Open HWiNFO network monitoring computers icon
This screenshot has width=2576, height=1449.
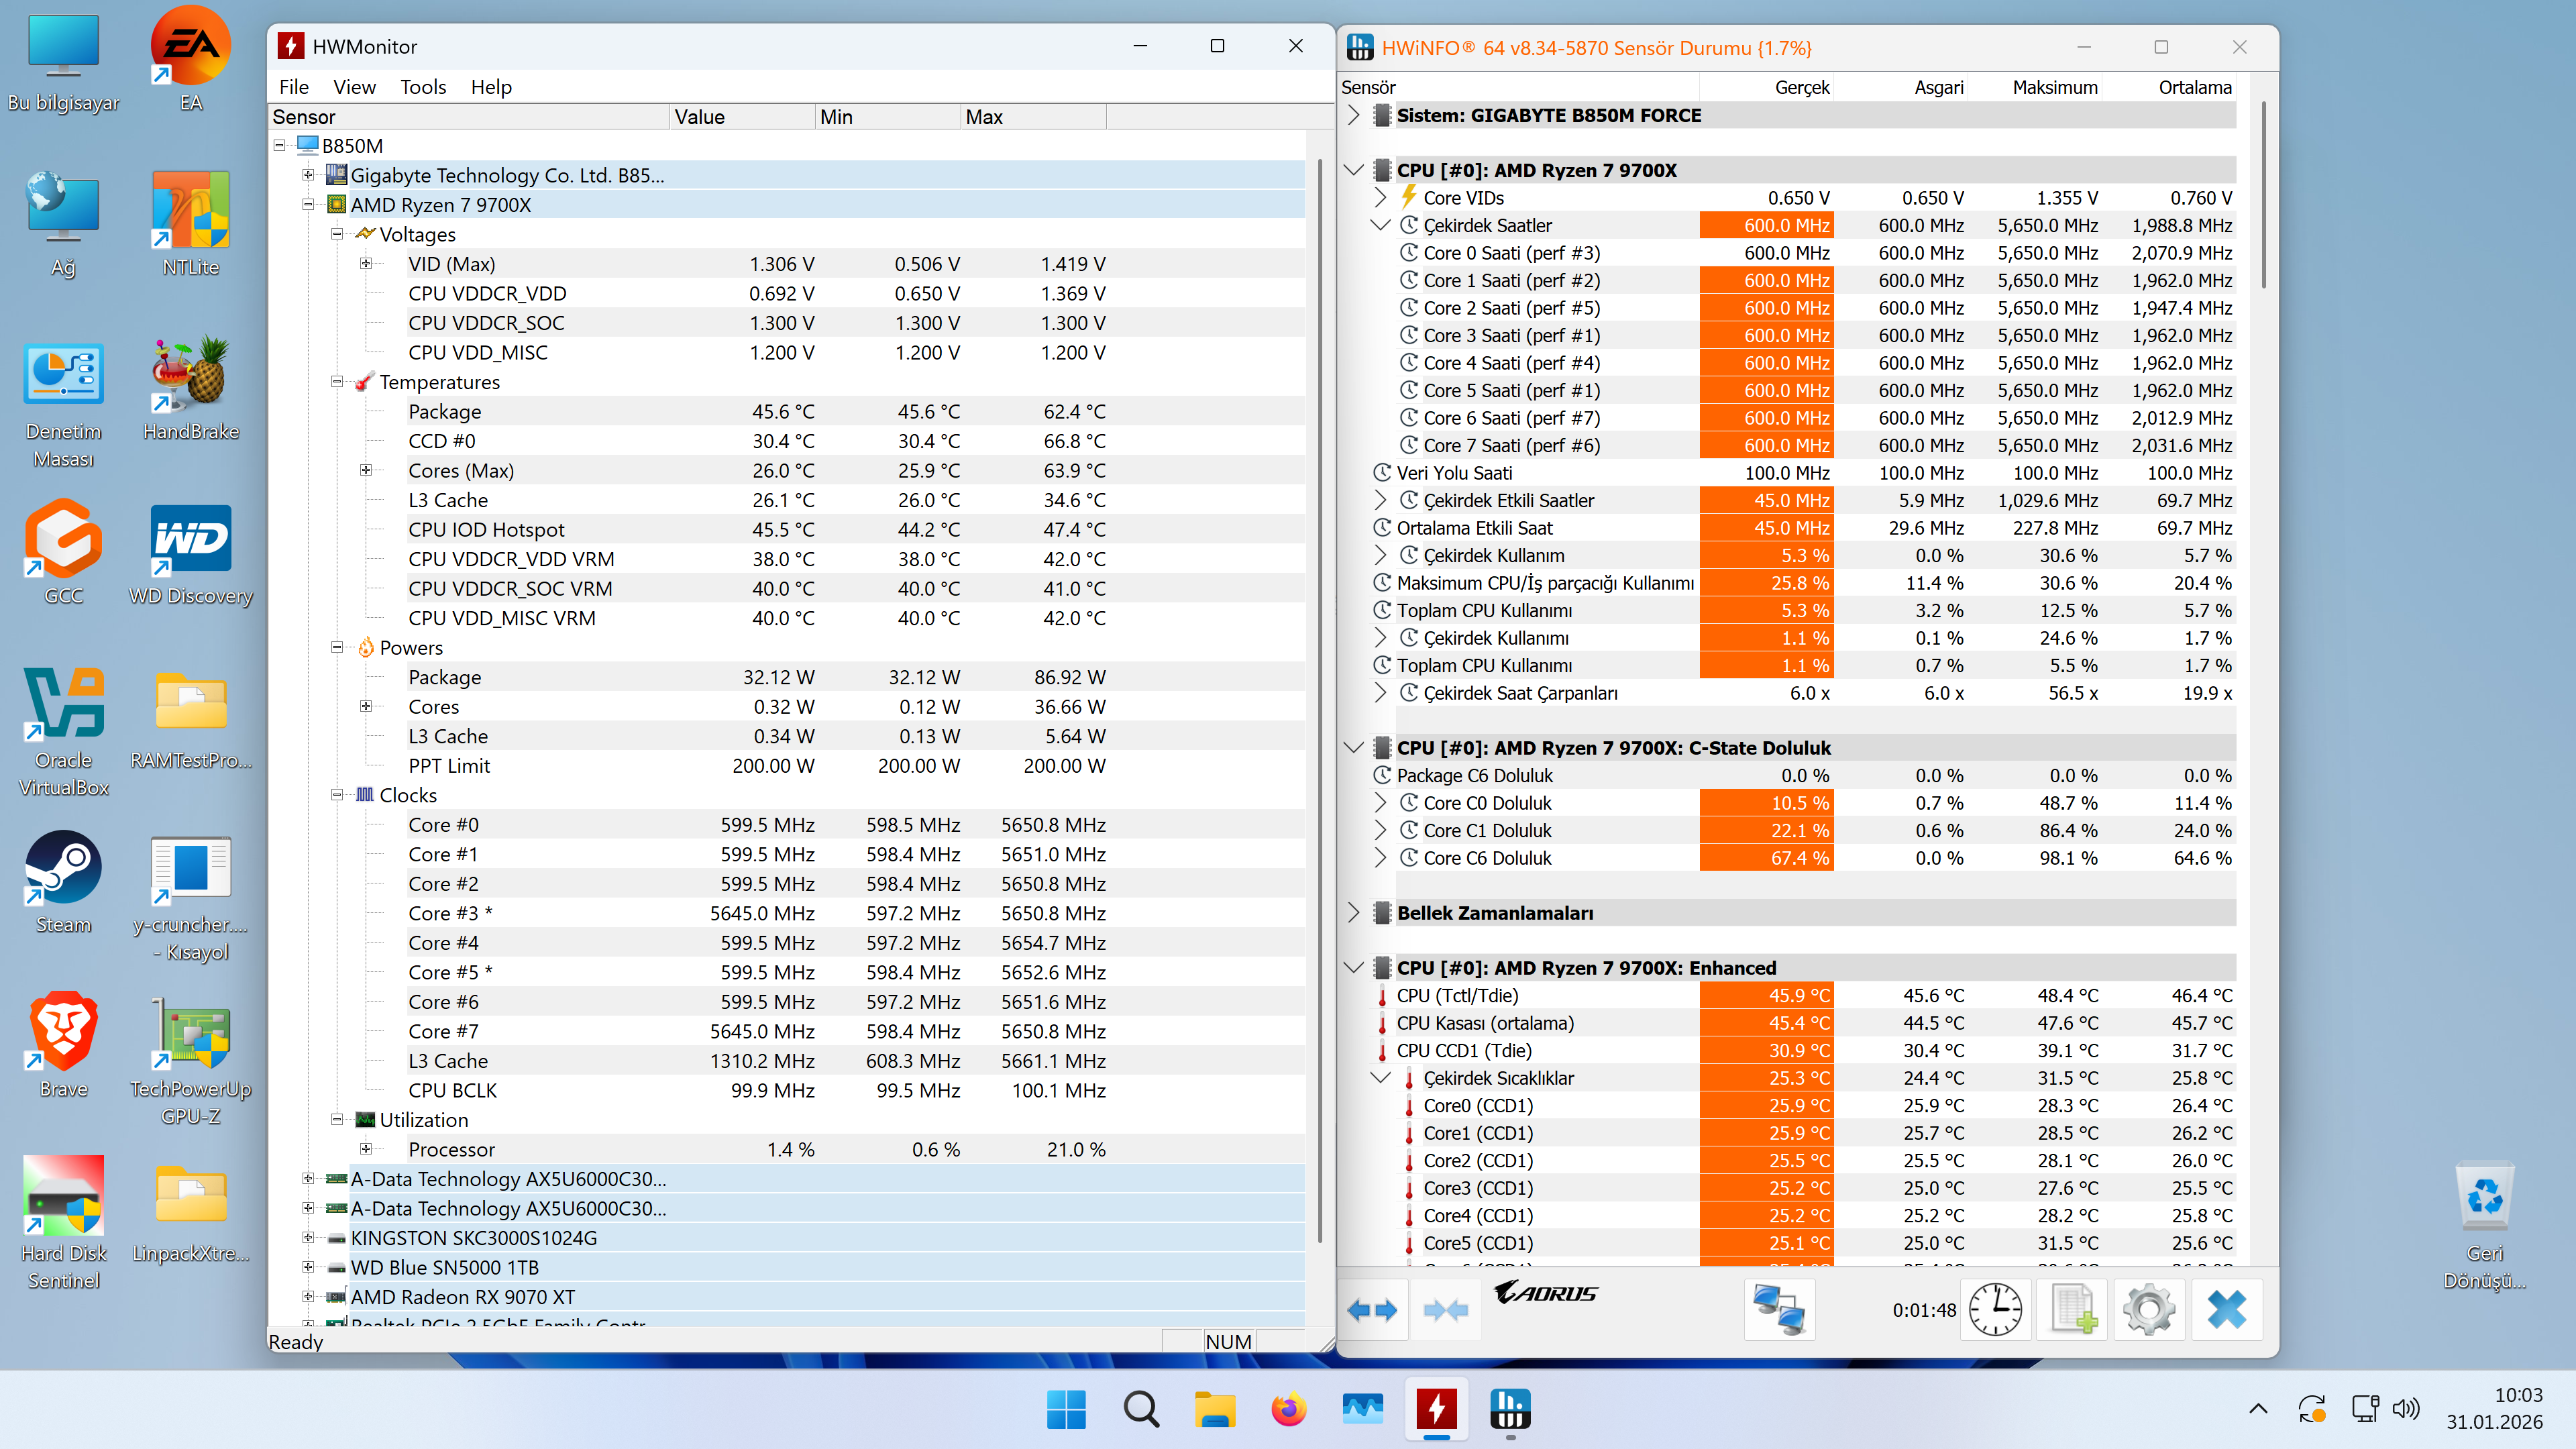point(1779,1310)
